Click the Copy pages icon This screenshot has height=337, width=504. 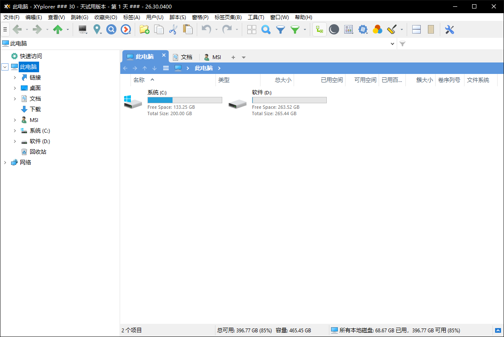(159, 30)
